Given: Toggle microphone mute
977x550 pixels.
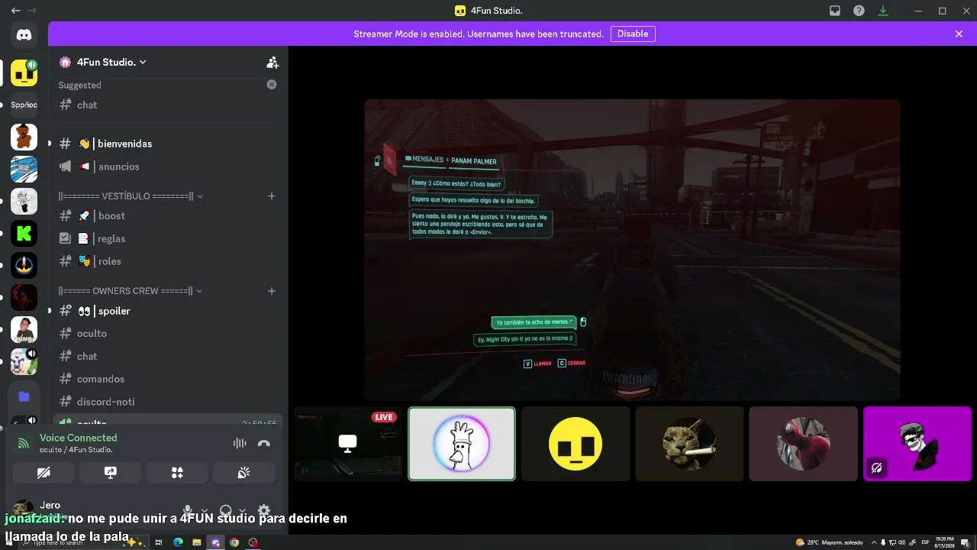Looking at the screenshot, I should click(188, 510).
